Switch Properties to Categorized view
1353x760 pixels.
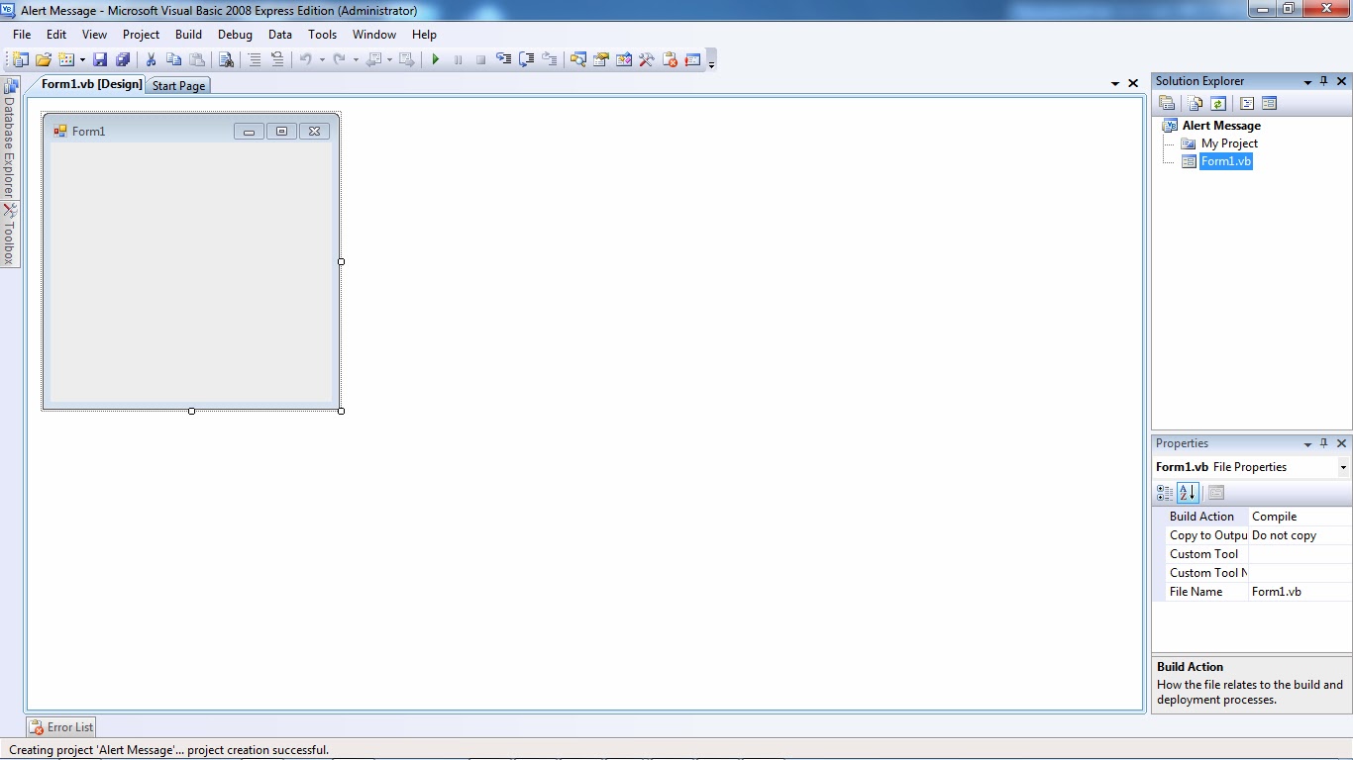click(x=1165, y=492)
